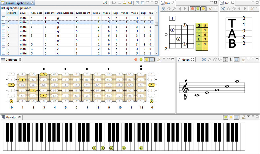Toggle flat sign mode in Noten toolbar

[x=231, y=60]
